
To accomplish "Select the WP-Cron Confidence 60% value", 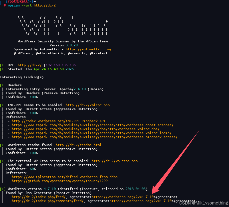I will (33, 169).
